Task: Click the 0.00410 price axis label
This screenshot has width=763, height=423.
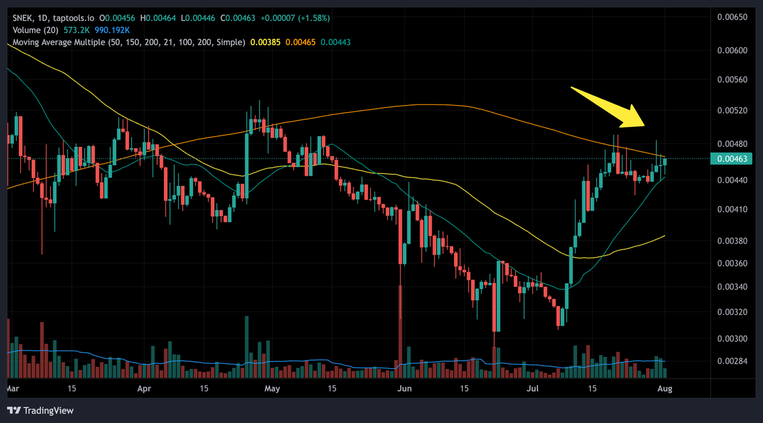Action: pyautogui.click(x=732, y=209)
